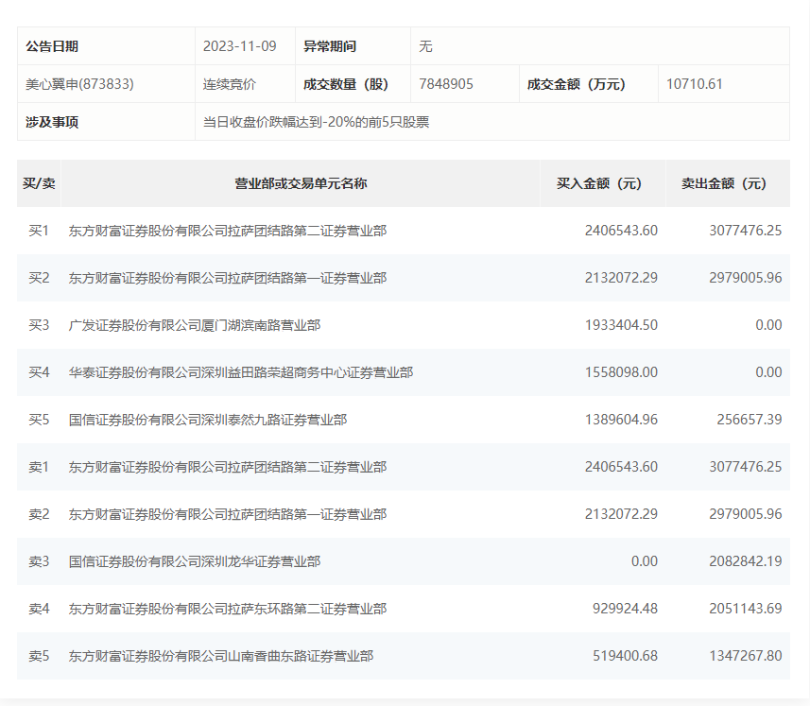Select the buy amount 1558098.00
This screenshot has width=810, height=706.
pyautogui.click(x=621, y=372)
